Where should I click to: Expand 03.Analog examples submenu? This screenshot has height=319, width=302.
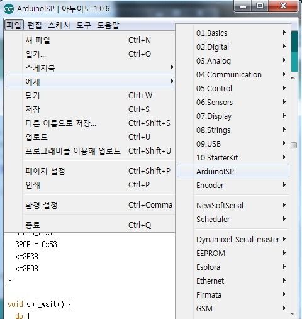(233, 60)
